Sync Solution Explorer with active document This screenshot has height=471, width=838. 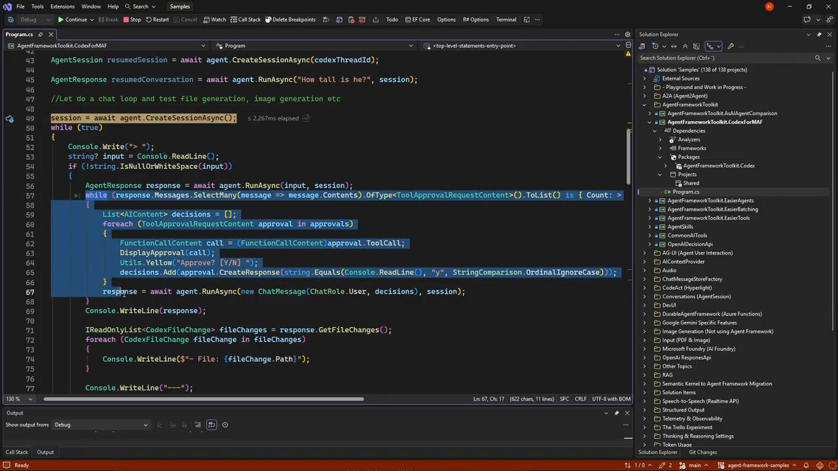pyautogui.click(x=674, y=46)
